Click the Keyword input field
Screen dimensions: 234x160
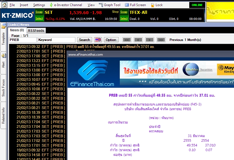(56, 40)
